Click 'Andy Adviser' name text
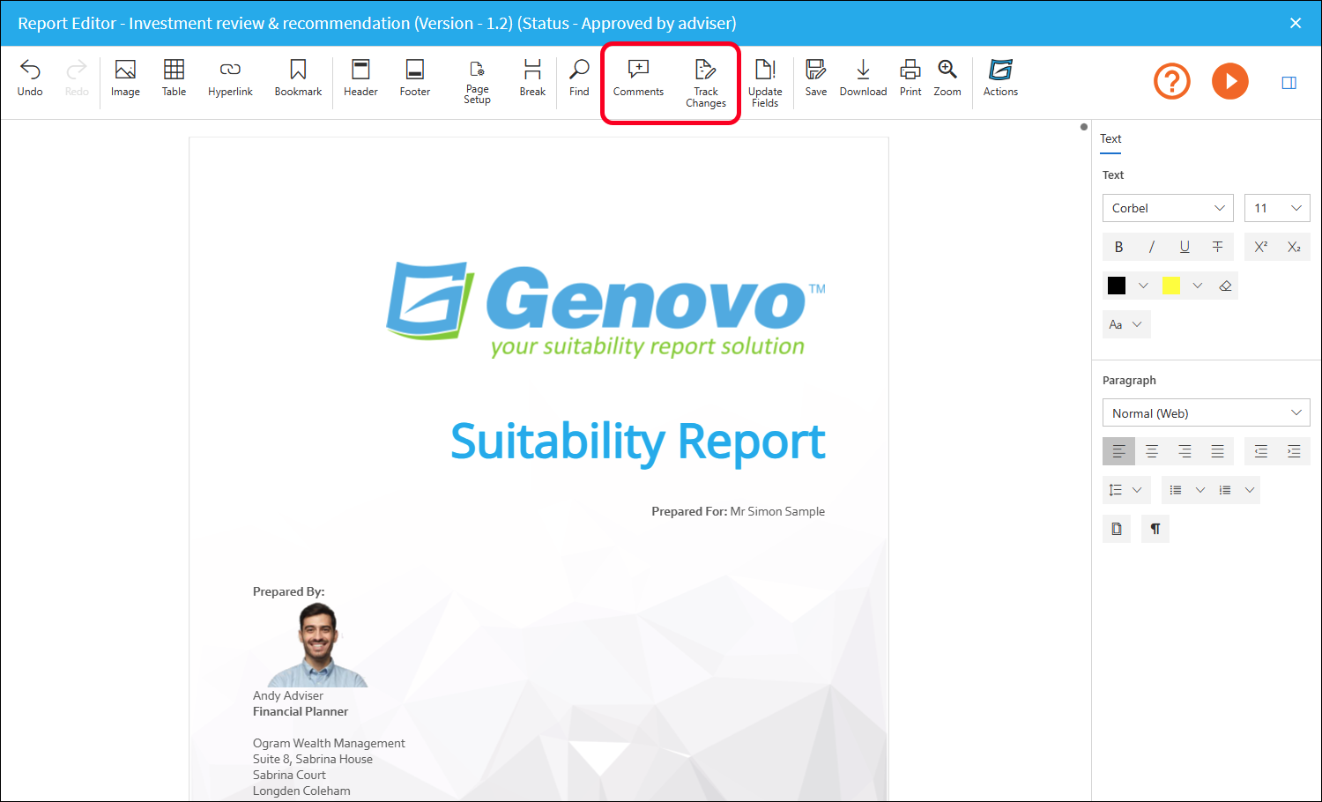Screen dimensions: 1322x802 tap(288, 695)
